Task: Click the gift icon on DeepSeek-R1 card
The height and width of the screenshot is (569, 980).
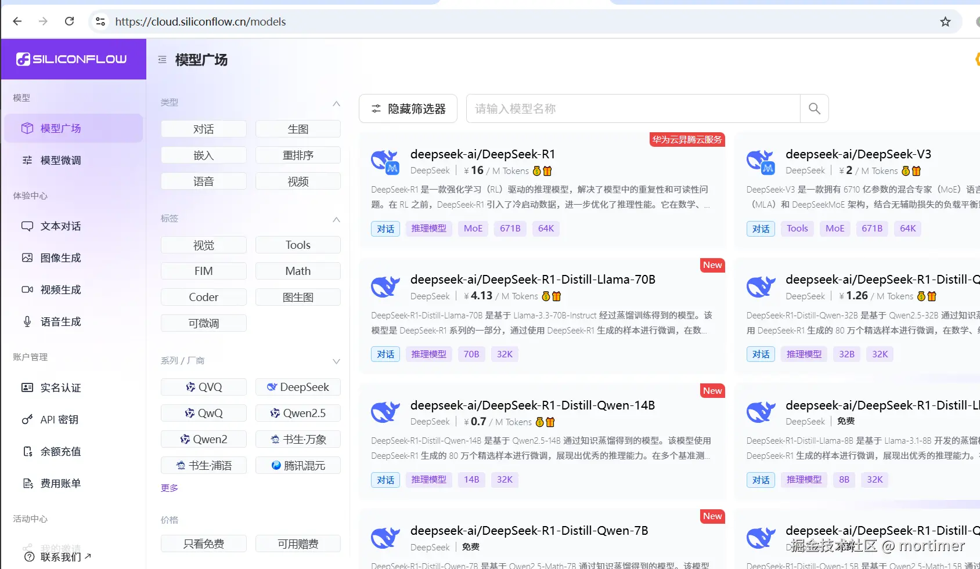Action: click(547, 171)
